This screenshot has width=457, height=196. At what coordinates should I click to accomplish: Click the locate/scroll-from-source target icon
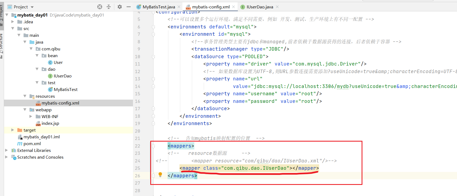click(x=100, y=7)
